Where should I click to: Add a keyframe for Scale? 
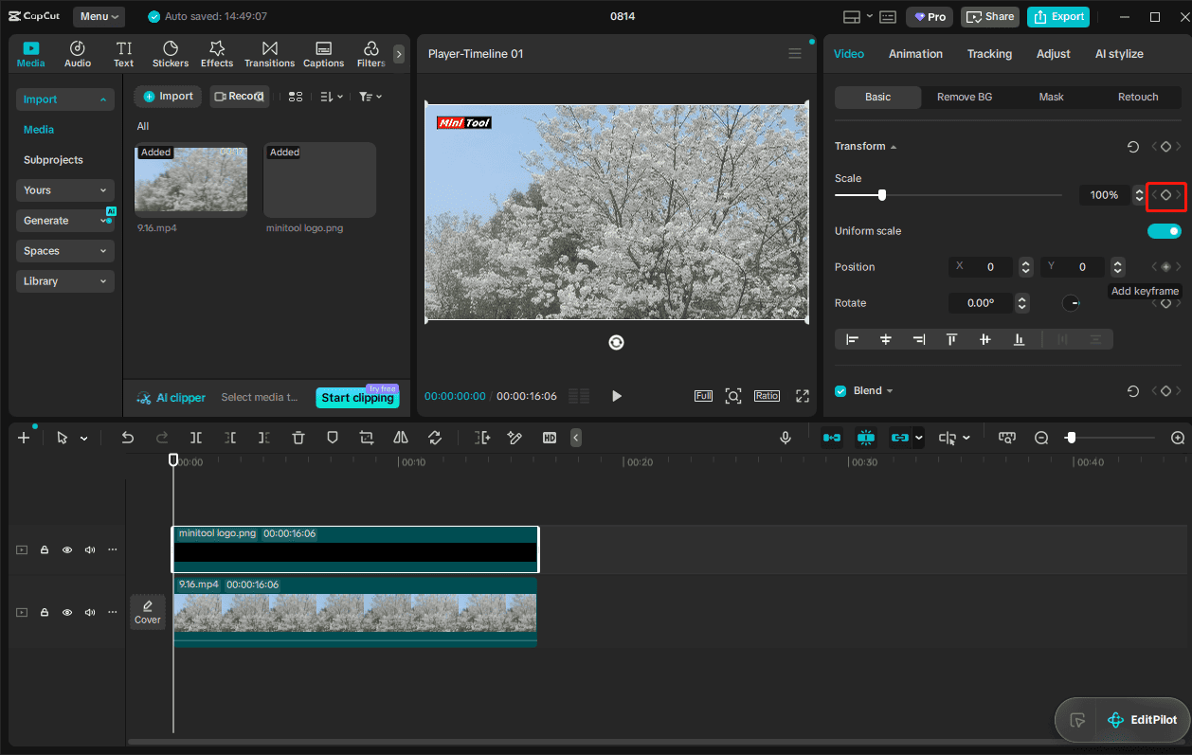[1166, 195]
